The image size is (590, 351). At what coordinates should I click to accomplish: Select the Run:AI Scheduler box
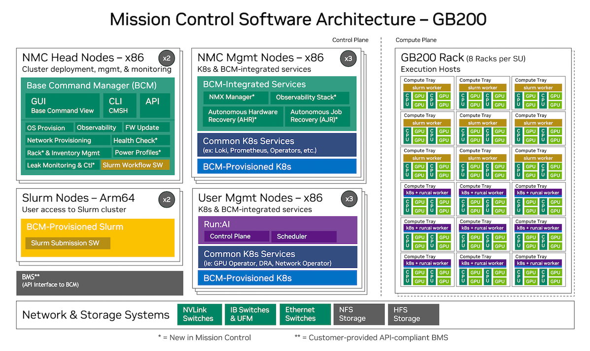(303, 236)
